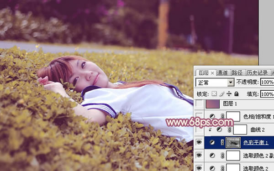Click adjustment icon of 色彩平衡 1 layer
The height and width of the screenshot is (171, 274).
click(x=212, y=142)
